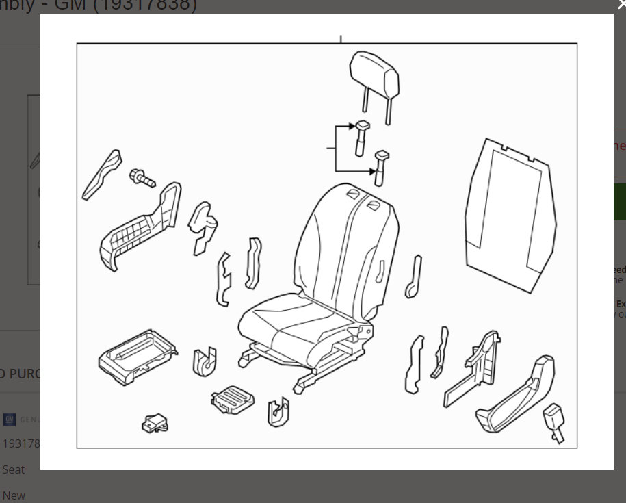Select the small wiring module at bottom left
Image resolution: width=626 pixels, height=503 pixels.
tap(155, 422)
